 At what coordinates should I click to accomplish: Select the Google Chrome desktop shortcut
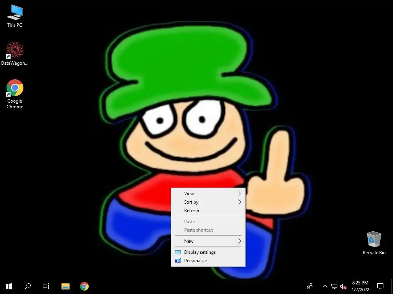coord(15,94)
